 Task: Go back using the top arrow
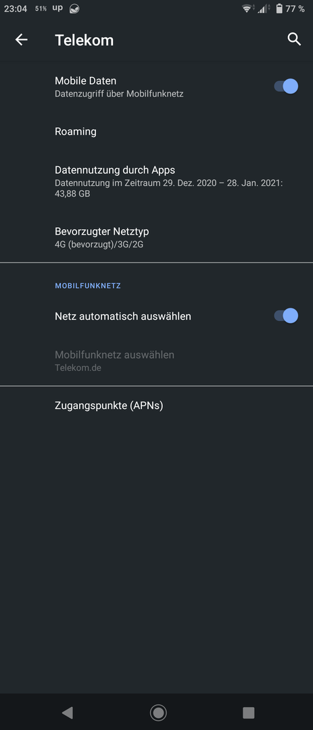22,40
